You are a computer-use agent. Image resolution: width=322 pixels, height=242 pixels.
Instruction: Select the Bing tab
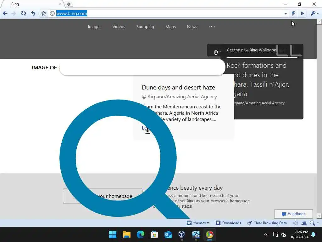coord(33,4)
